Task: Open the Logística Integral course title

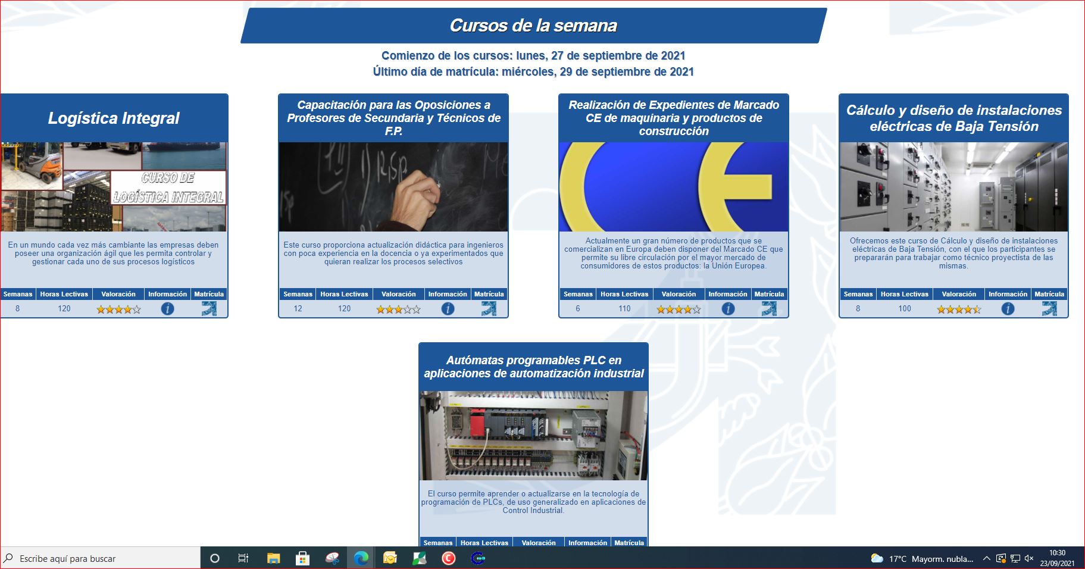Action: pos(114,118)
